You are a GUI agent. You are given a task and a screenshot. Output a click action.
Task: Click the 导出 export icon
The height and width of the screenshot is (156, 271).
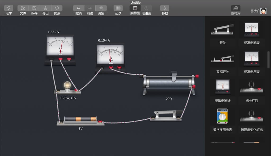click(46, 8)
